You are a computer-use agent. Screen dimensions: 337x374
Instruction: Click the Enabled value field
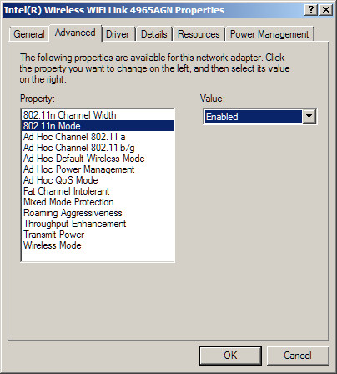pyautogui.click(x=253, y=116)
